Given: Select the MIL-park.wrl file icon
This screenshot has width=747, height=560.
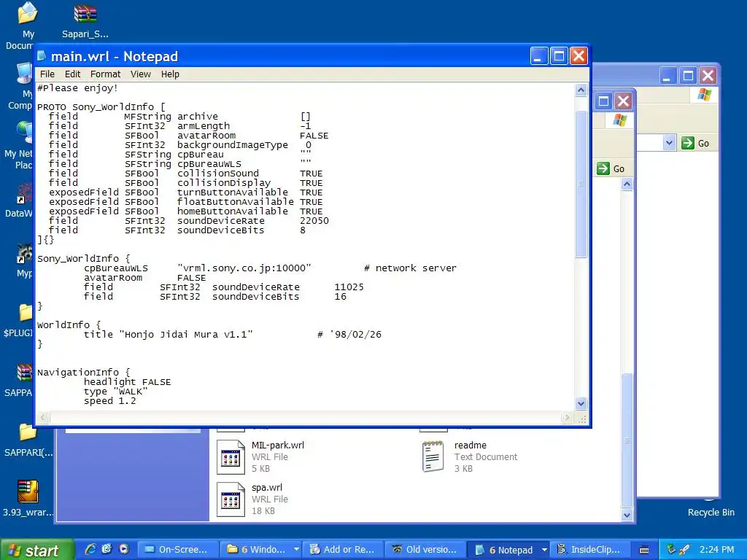Looking at the screenshot, I should click(231, 457).
